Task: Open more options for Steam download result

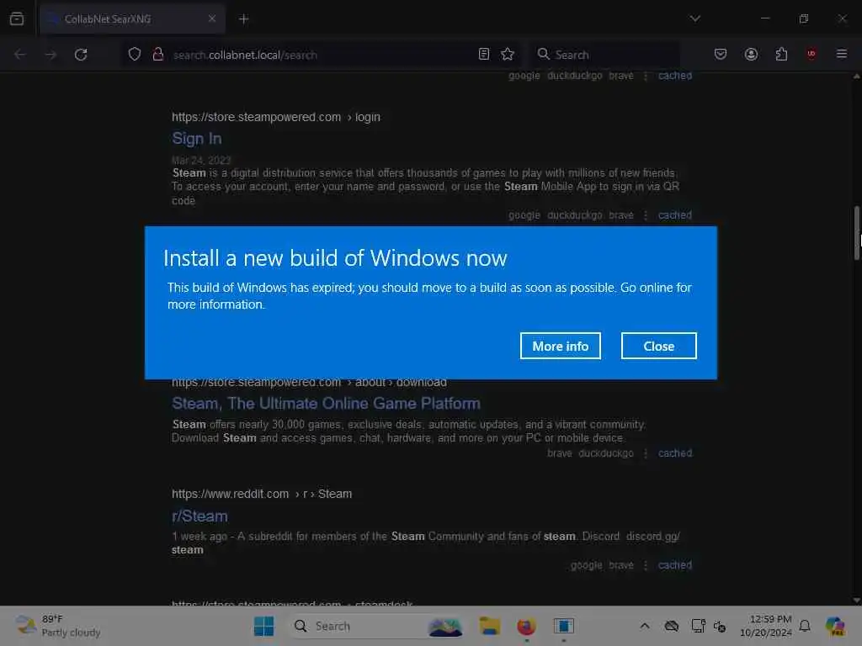Action: 646,453
